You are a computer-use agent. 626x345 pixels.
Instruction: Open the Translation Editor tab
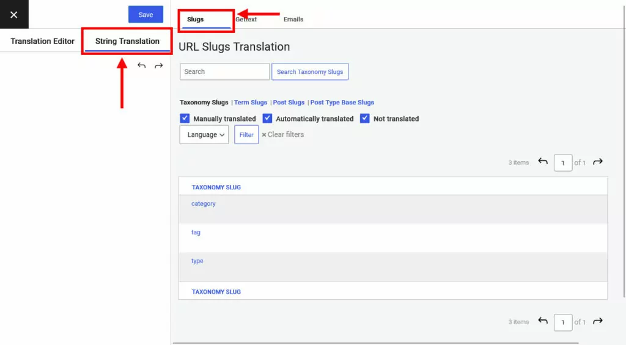(42, 41)
